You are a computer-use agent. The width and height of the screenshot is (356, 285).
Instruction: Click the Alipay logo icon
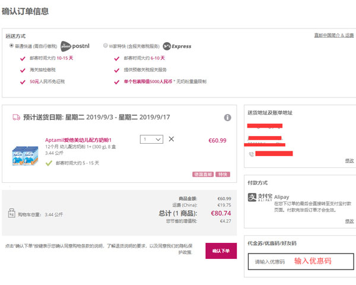click(x=252, y=197)
